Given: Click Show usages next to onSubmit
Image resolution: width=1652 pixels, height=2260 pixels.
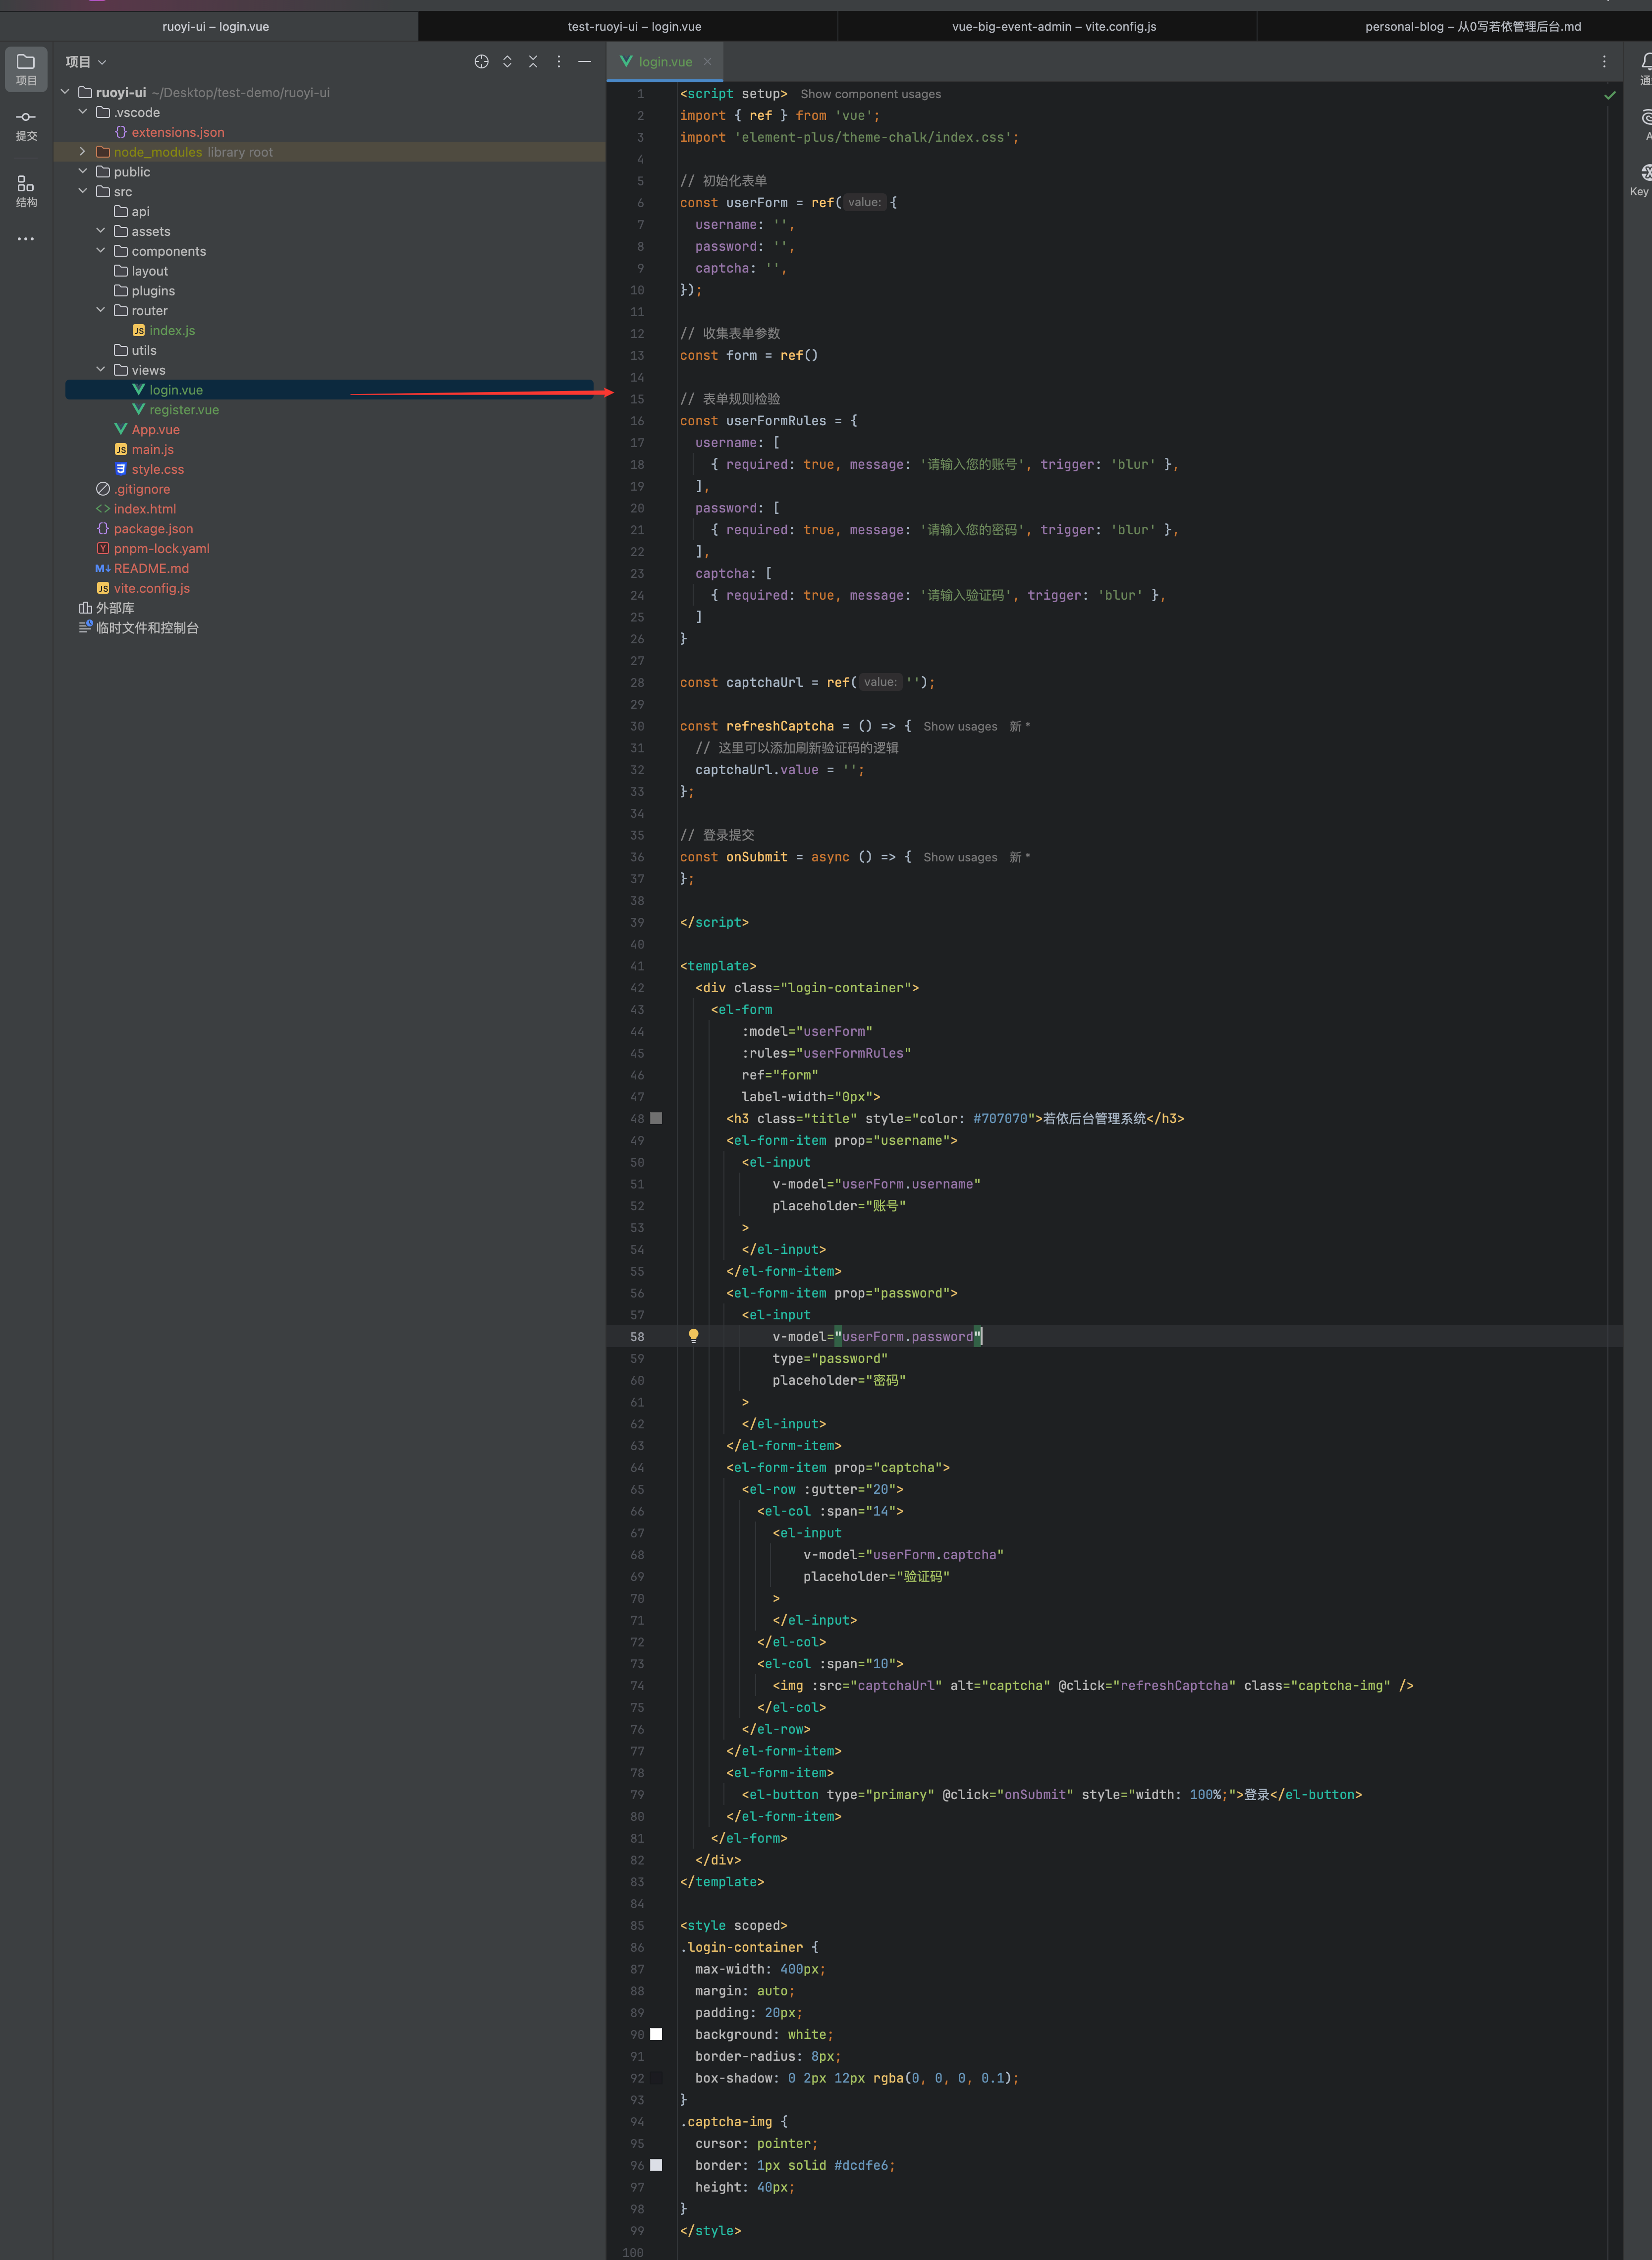Looking at the screenshot, I should click(x=960, y=857).
